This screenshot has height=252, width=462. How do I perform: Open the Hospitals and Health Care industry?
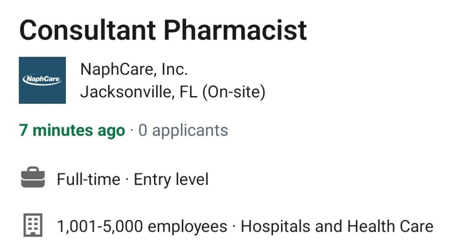(x=337, y=227)
